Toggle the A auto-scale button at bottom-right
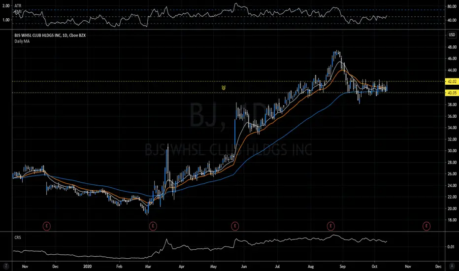The width and height of the screenshot is (459, 271). point(452,266)
